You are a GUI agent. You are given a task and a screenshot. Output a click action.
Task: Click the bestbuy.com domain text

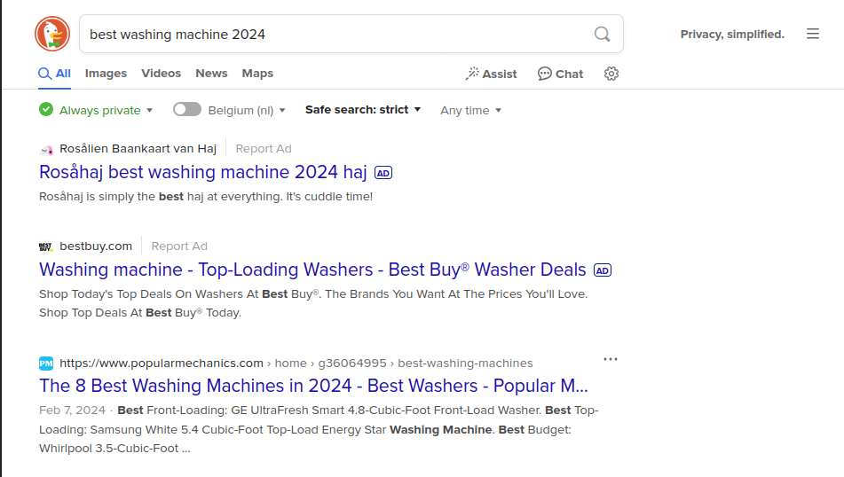[x=96, y=246]
